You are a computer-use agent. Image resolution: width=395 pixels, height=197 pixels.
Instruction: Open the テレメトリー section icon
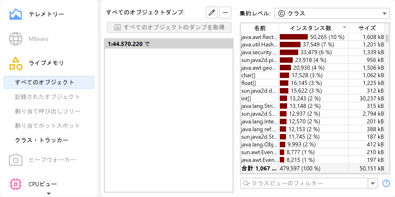click(16, 14)
